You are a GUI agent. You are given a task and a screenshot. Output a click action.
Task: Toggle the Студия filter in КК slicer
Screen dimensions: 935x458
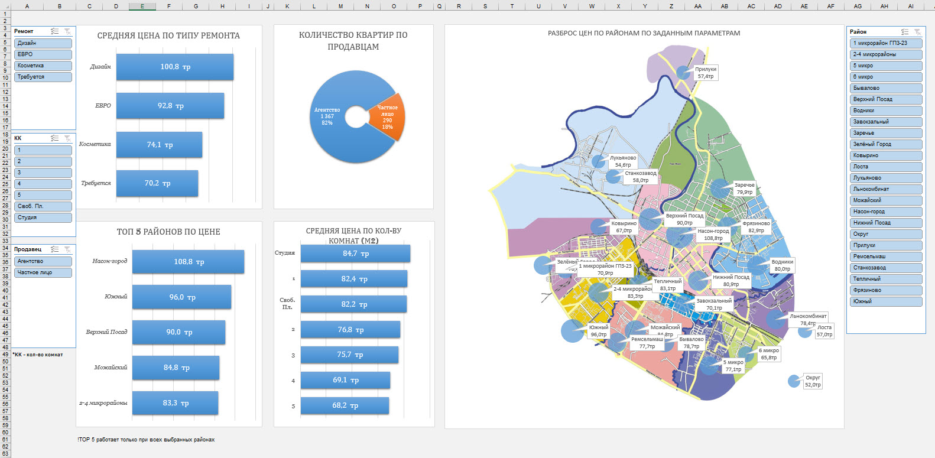click(x=43, y=217)
